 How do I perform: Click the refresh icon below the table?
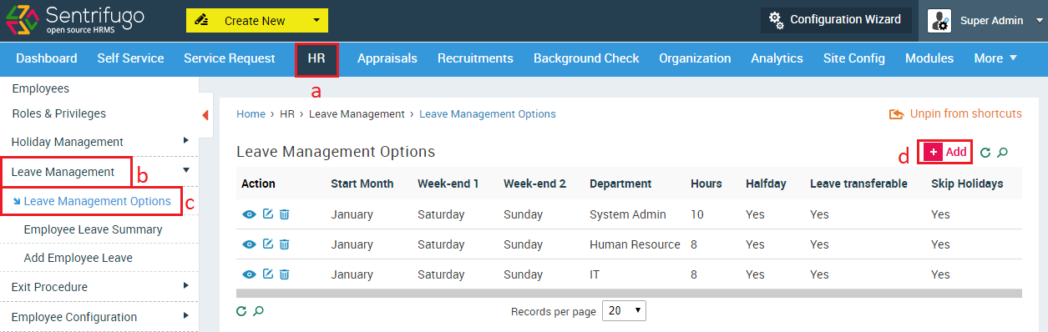241,311
